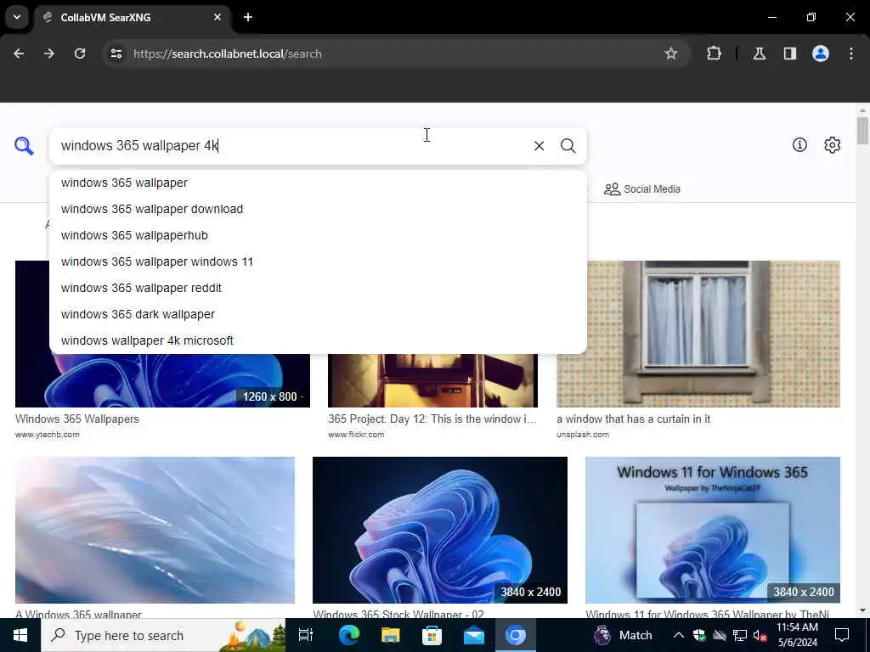This screenshot has height=652, width=870.
Task: Close the CollabVM SearXNG tab
Action: click(x=217, y=17)
